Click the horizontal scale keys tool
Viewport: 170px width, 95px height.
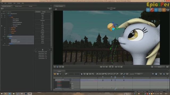[x=90, y=74]
